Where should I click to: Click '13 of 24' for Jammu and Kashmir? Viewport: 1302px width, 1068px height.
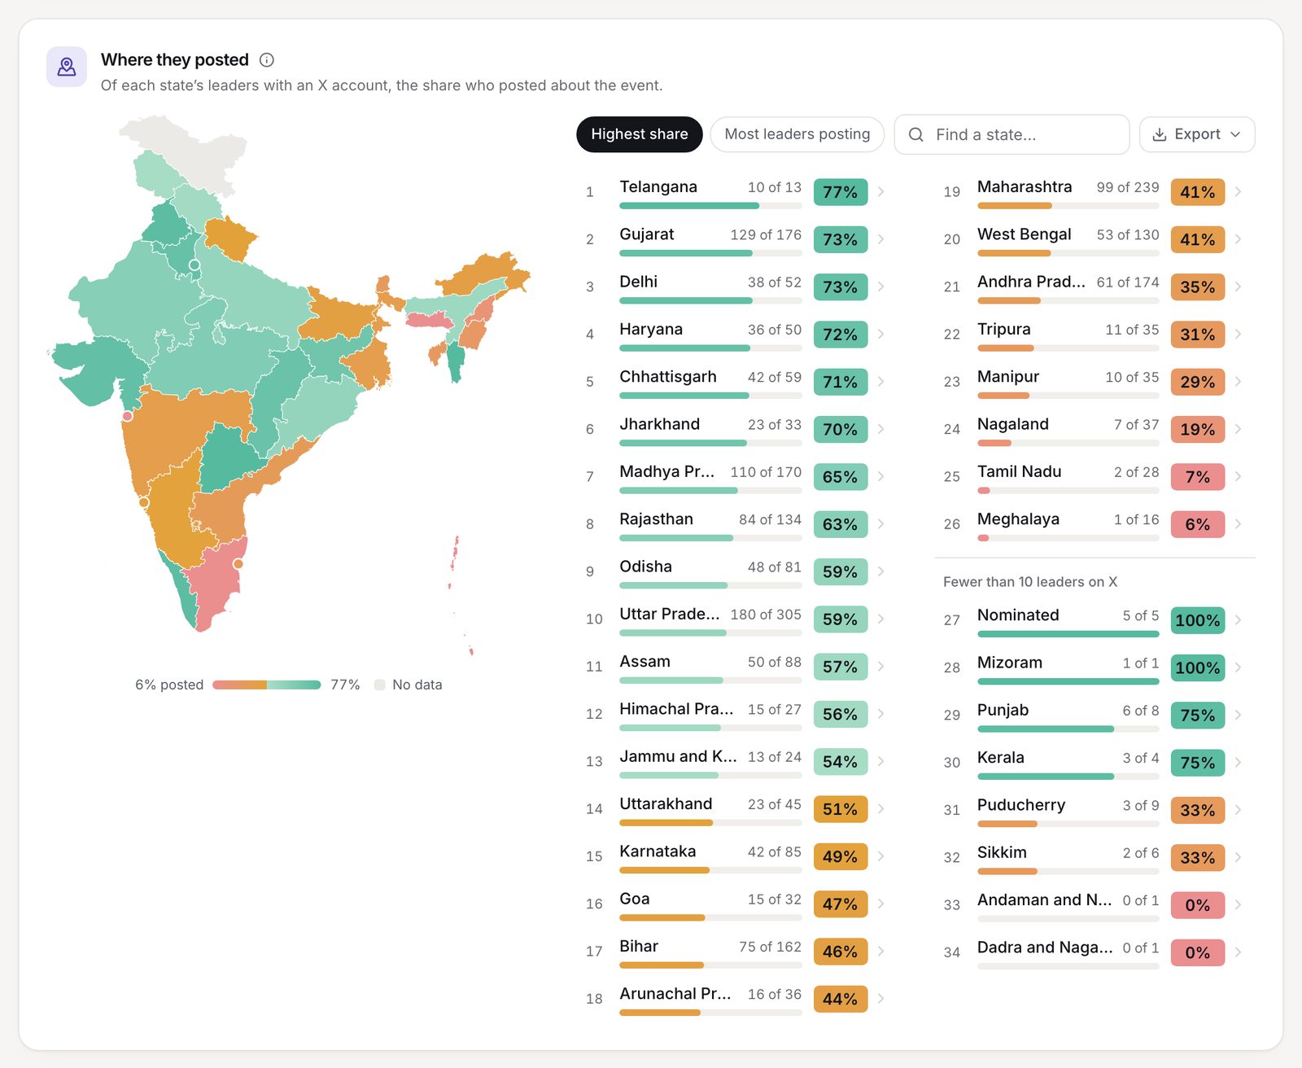click(x=775, y=757)
